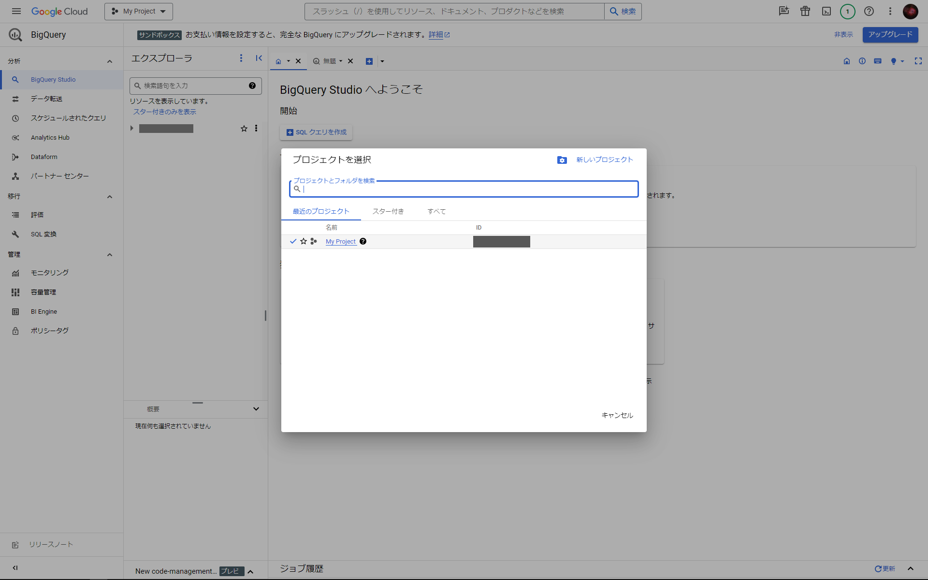Click the SQL クエリを作成 button
The image size is (928, 580).
click(x=316, y=132)
